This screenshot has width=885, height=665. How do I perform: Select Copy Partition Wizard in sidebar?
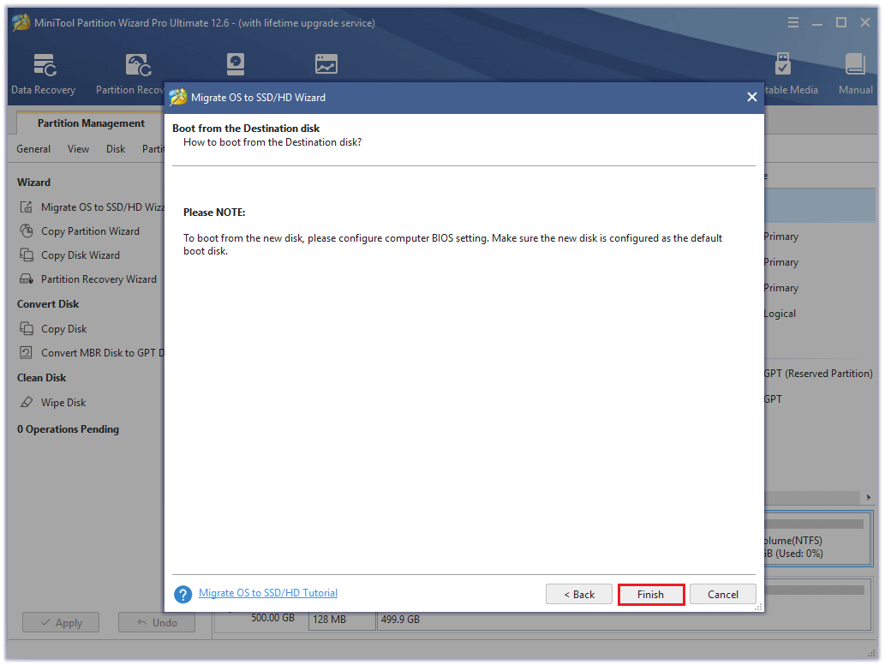point(90,231)
